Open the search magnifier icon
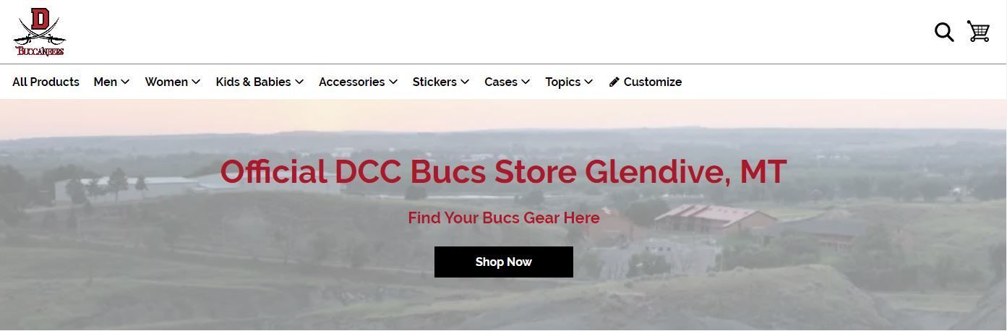Image resolution: width=1007 pixels, height=331 pixels. pos(944,32)
